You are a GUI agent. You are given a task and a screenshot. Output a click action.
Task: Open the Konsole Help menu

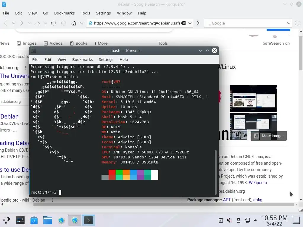click(x=124, y=59)
